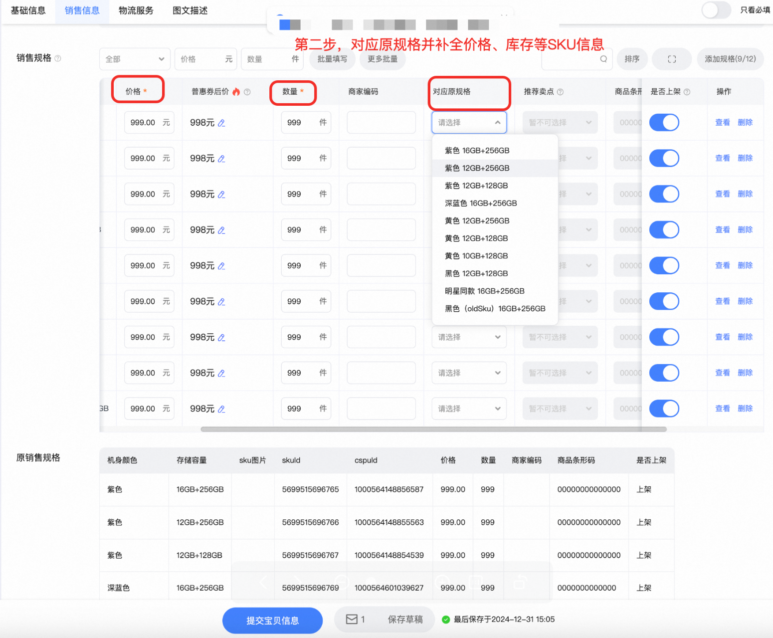The height and width of the screenshot is (638, 773).
Task: Open 暂不可选择 dropdown in seventh row
Action: pos(560,337)
